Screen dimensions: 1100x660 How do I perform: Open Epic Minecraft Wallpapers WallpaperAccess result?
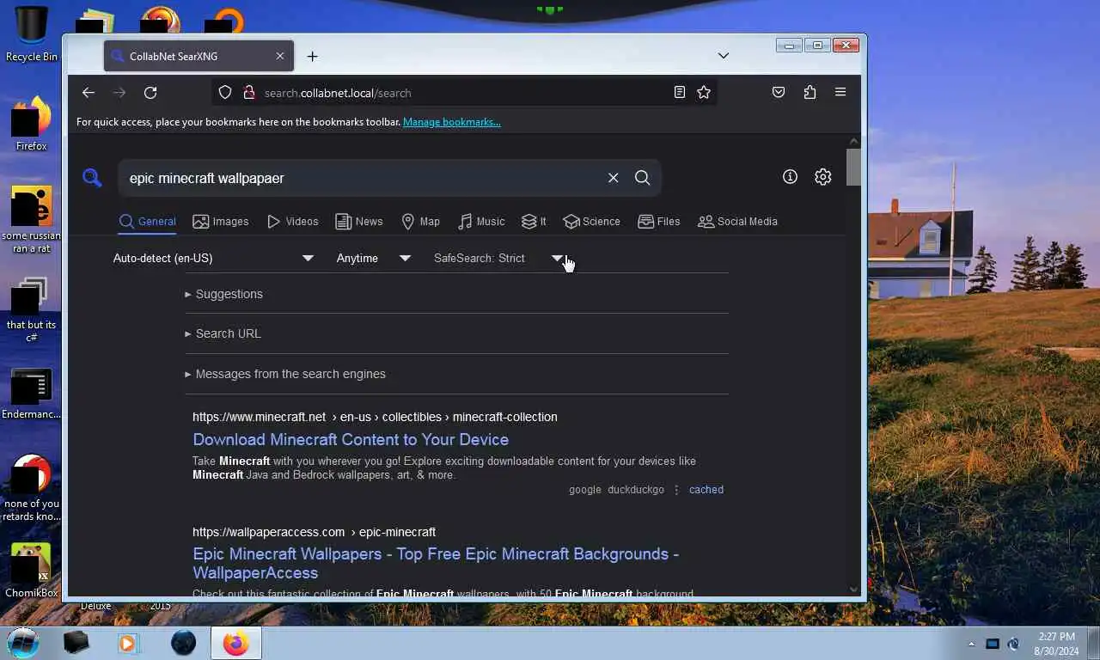[x=436, y=563]
